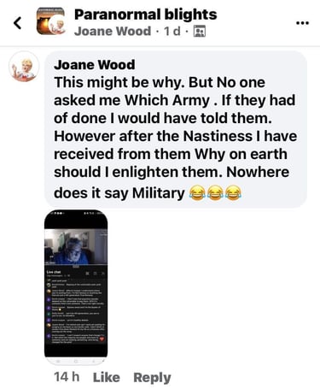Image resolution: width=320 pixels, height=389 pixels.
Task: Reply to Joane Wood's comment
Action: [152, 378]
